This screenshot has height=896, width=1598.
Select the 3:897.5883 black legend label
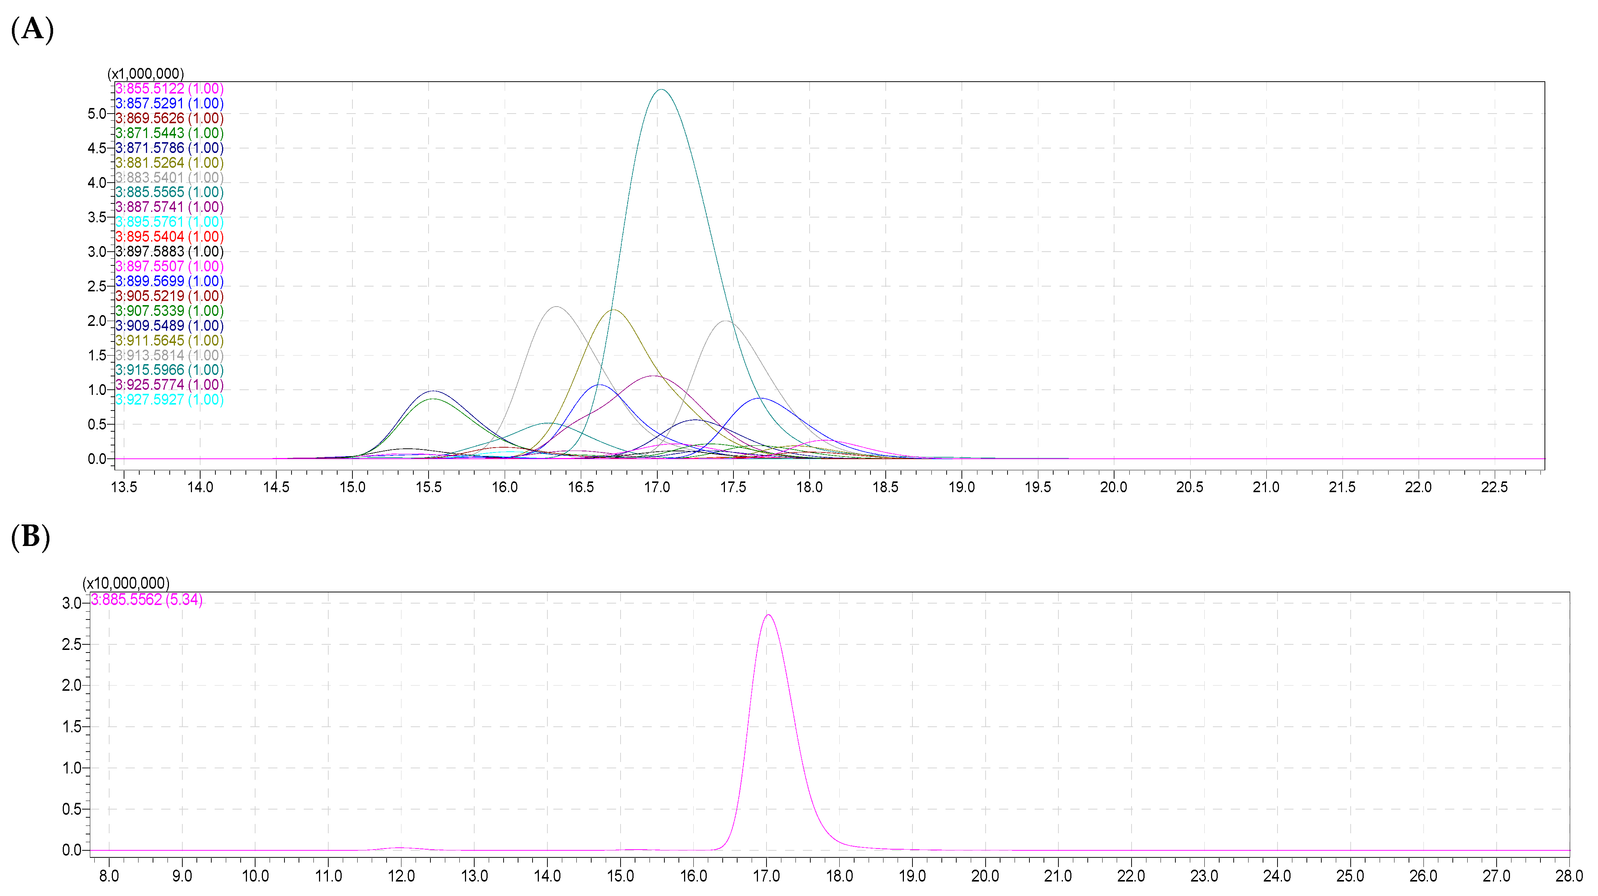[x=169, y=252]
